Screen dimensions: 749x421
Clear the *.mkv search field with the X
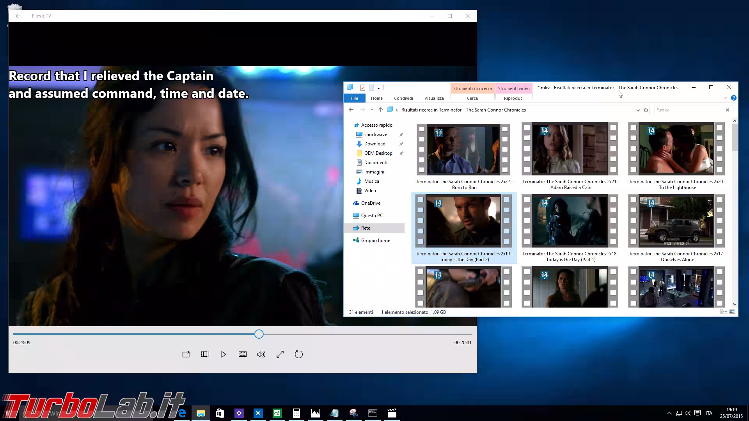[x=728, y=110]
